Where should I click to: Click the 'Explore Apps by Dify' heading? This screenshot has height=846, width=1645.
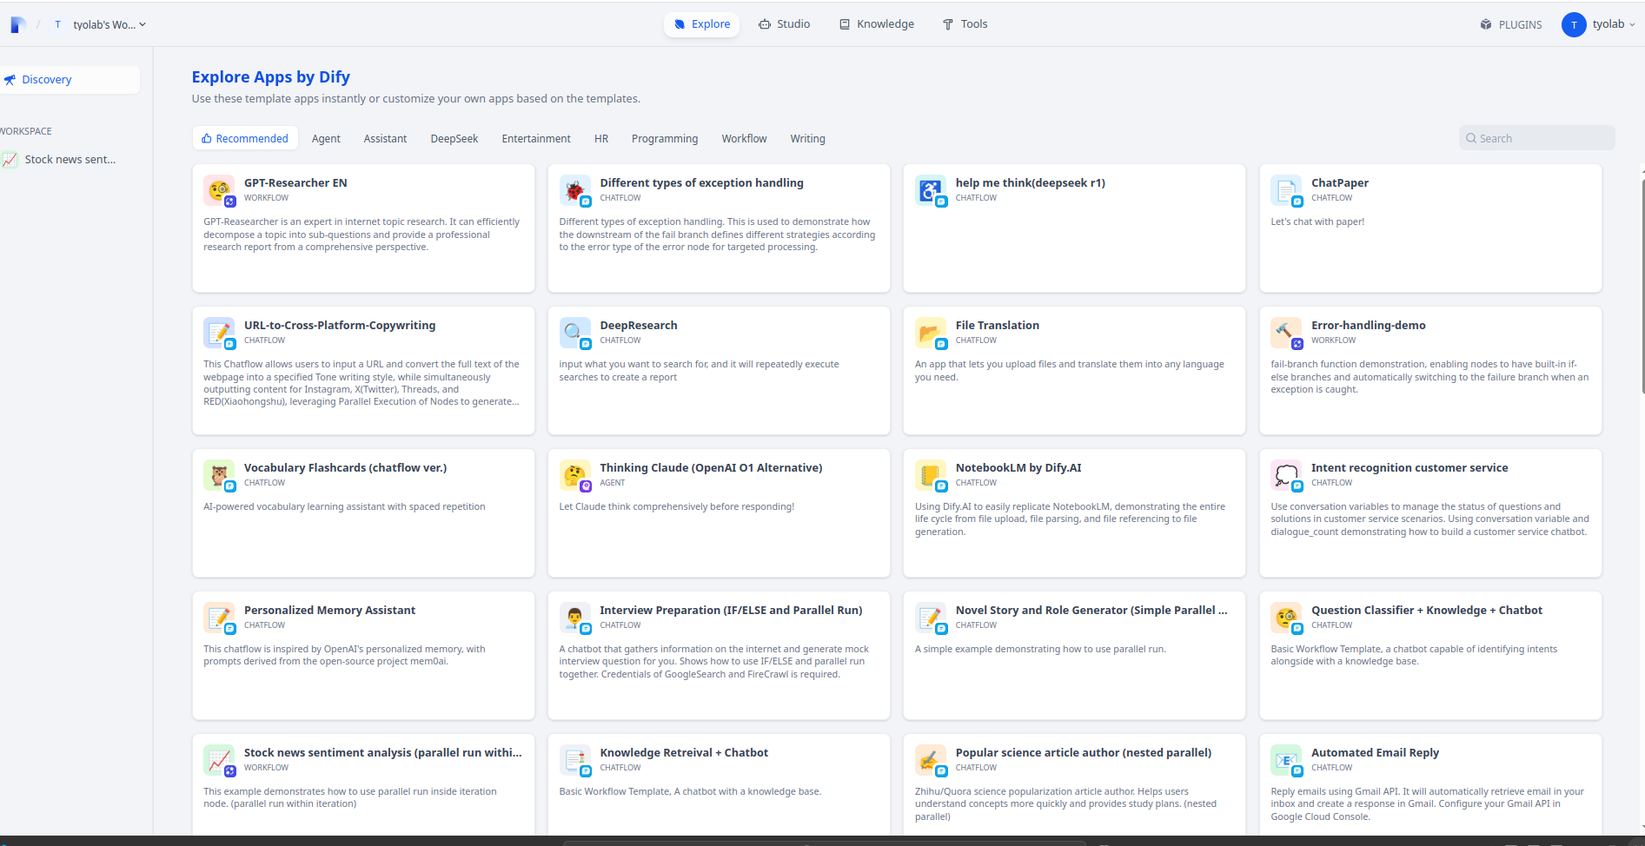[271, 76]
